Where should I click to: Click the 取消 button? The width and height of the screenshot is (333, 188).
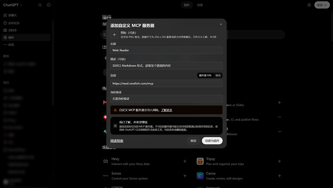point(193,141)
